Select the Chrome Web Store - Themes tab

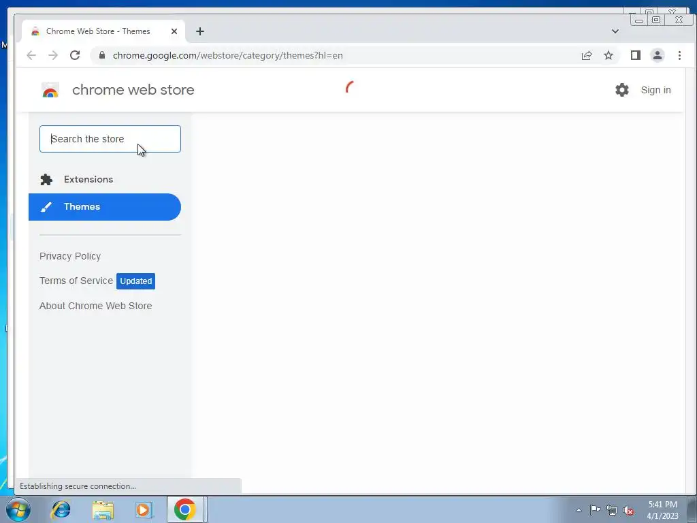pyautogui.click(x=103, y=31)
